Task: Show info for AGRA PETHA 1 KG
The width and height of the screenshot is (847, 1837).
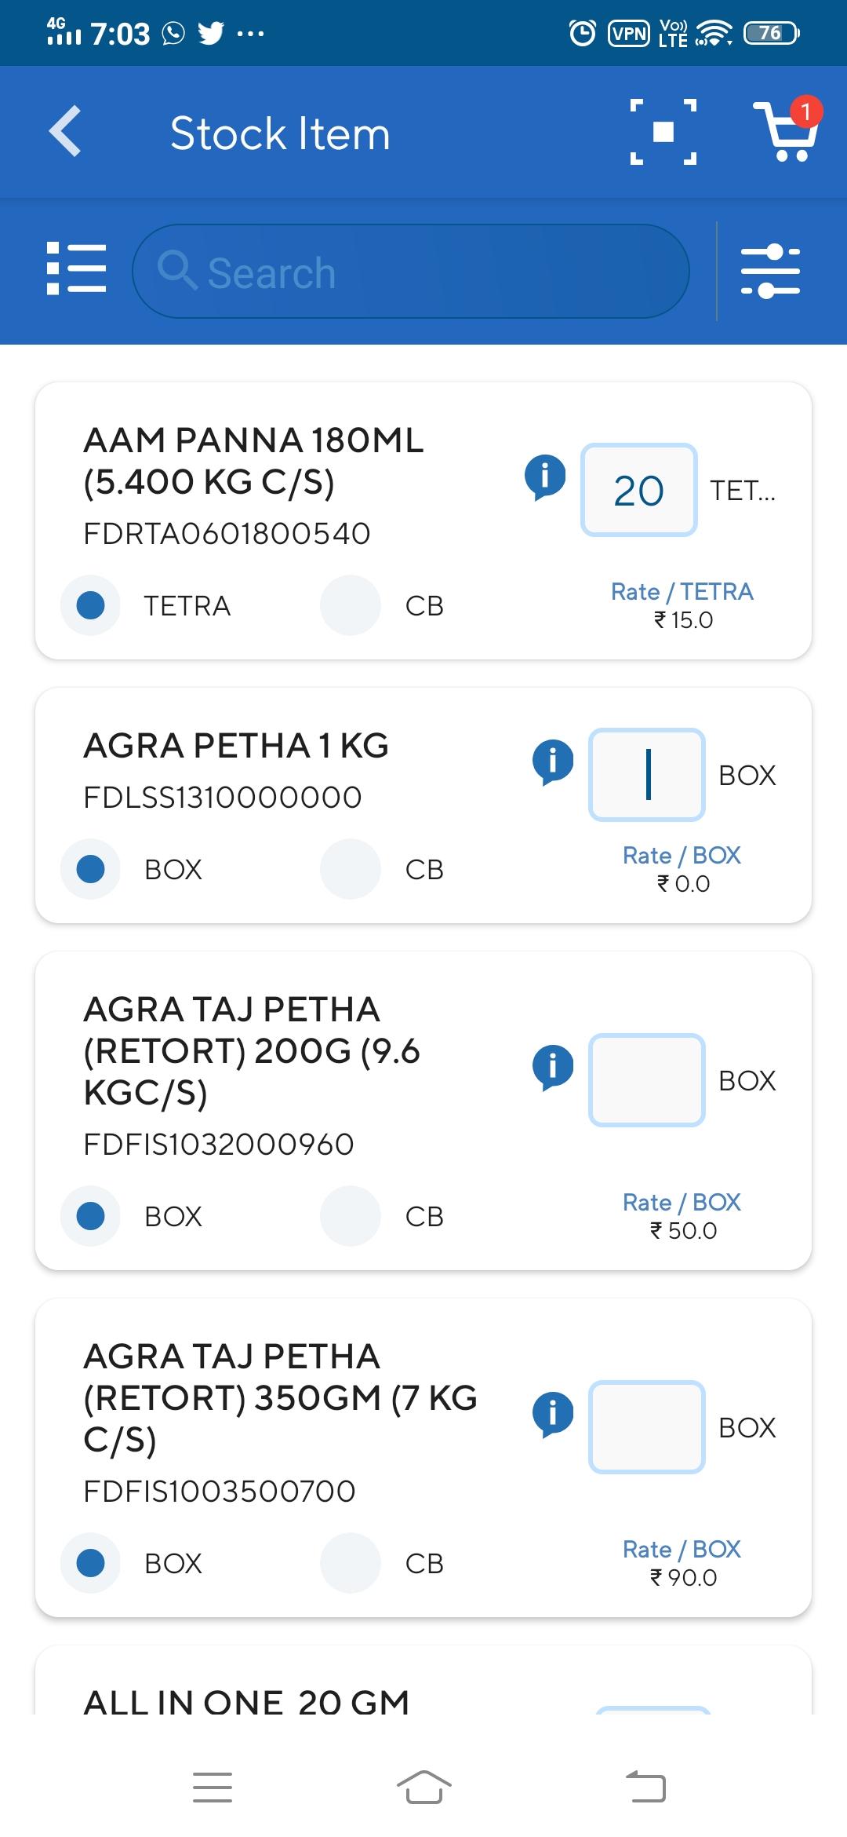Action: (553, 762)
